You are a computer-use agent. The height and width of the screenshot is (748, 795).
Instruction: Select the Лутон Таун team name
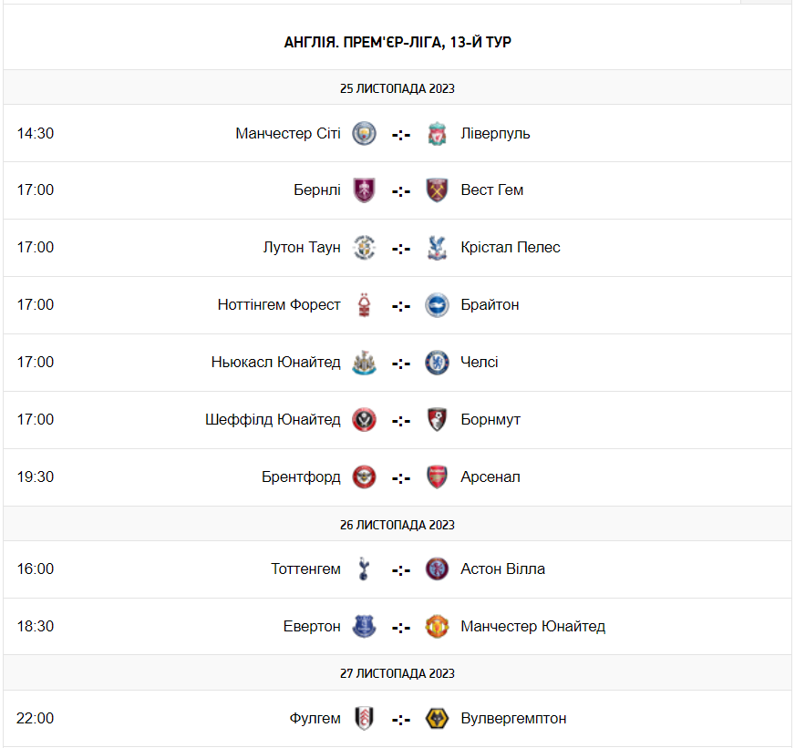pos(302,247)
